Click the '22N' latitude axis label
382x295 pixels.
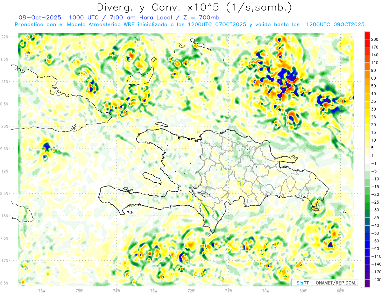click(5, 37)
